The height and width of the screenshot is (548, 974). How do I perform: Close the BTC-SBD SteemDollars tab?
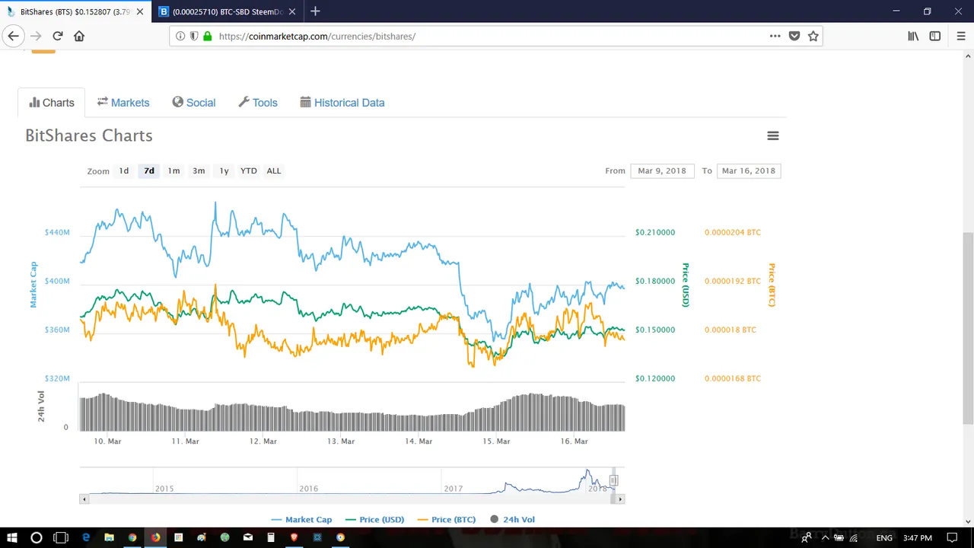pyautogui.click(x=291, y=11)
